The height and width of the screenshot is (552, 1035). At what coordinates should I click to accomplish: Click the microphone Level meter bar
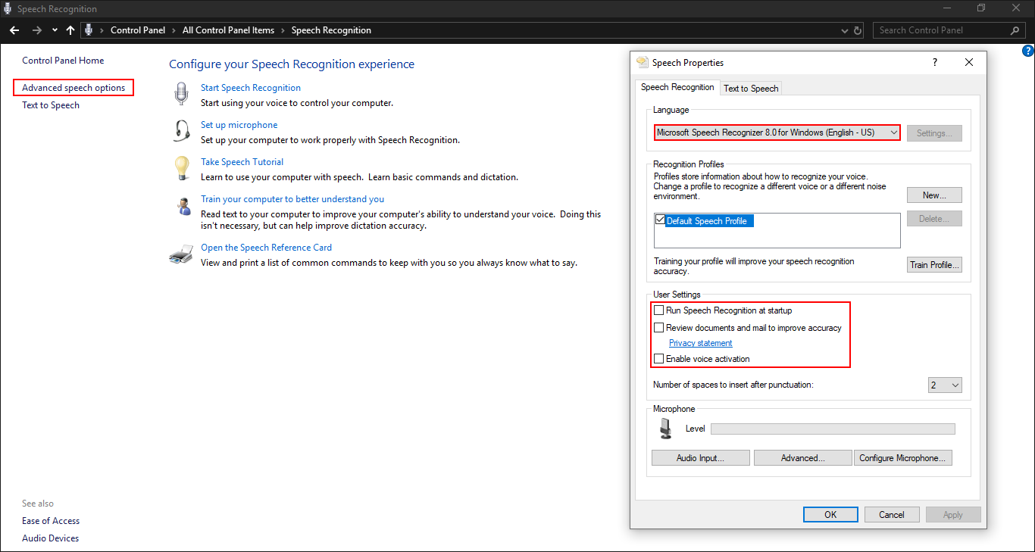(833, 429)
